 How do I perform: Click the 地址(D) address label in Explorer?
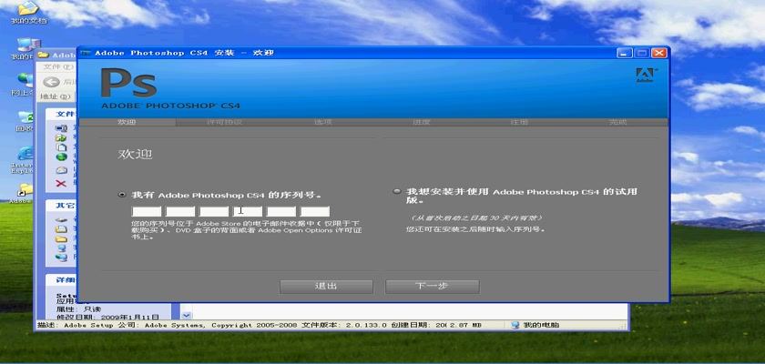pos(56,96)
